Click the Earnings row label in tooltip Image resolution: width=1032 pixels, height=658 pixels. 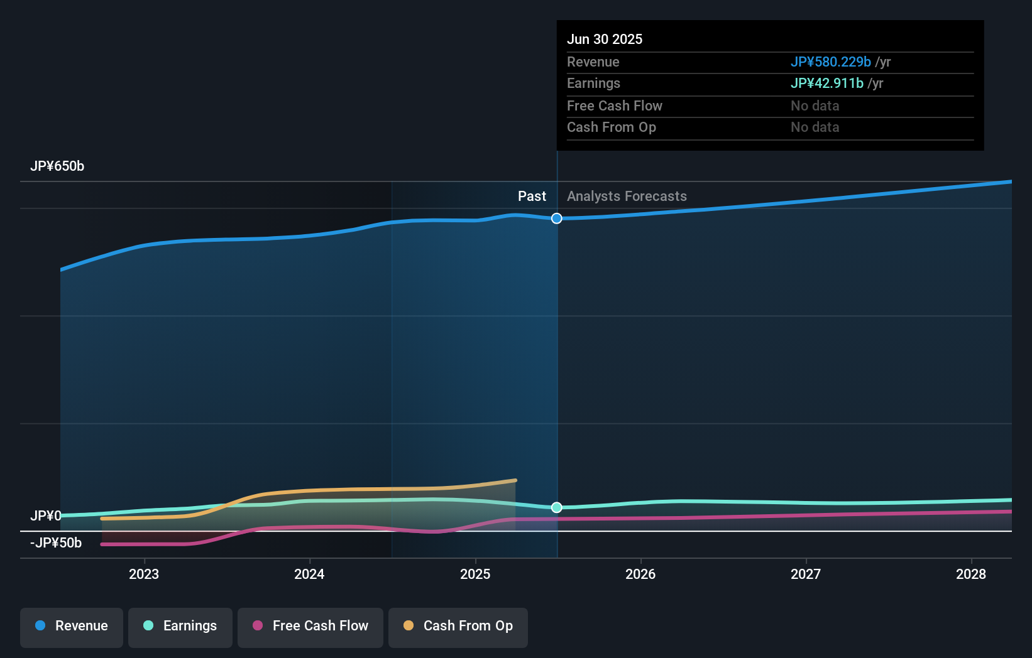[593, 84]
